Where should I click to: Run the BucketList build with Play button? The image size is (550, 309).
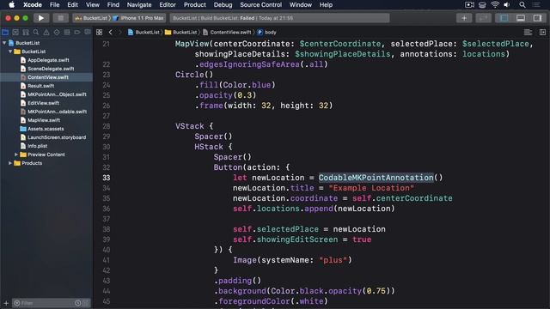[x=41, y=18]
